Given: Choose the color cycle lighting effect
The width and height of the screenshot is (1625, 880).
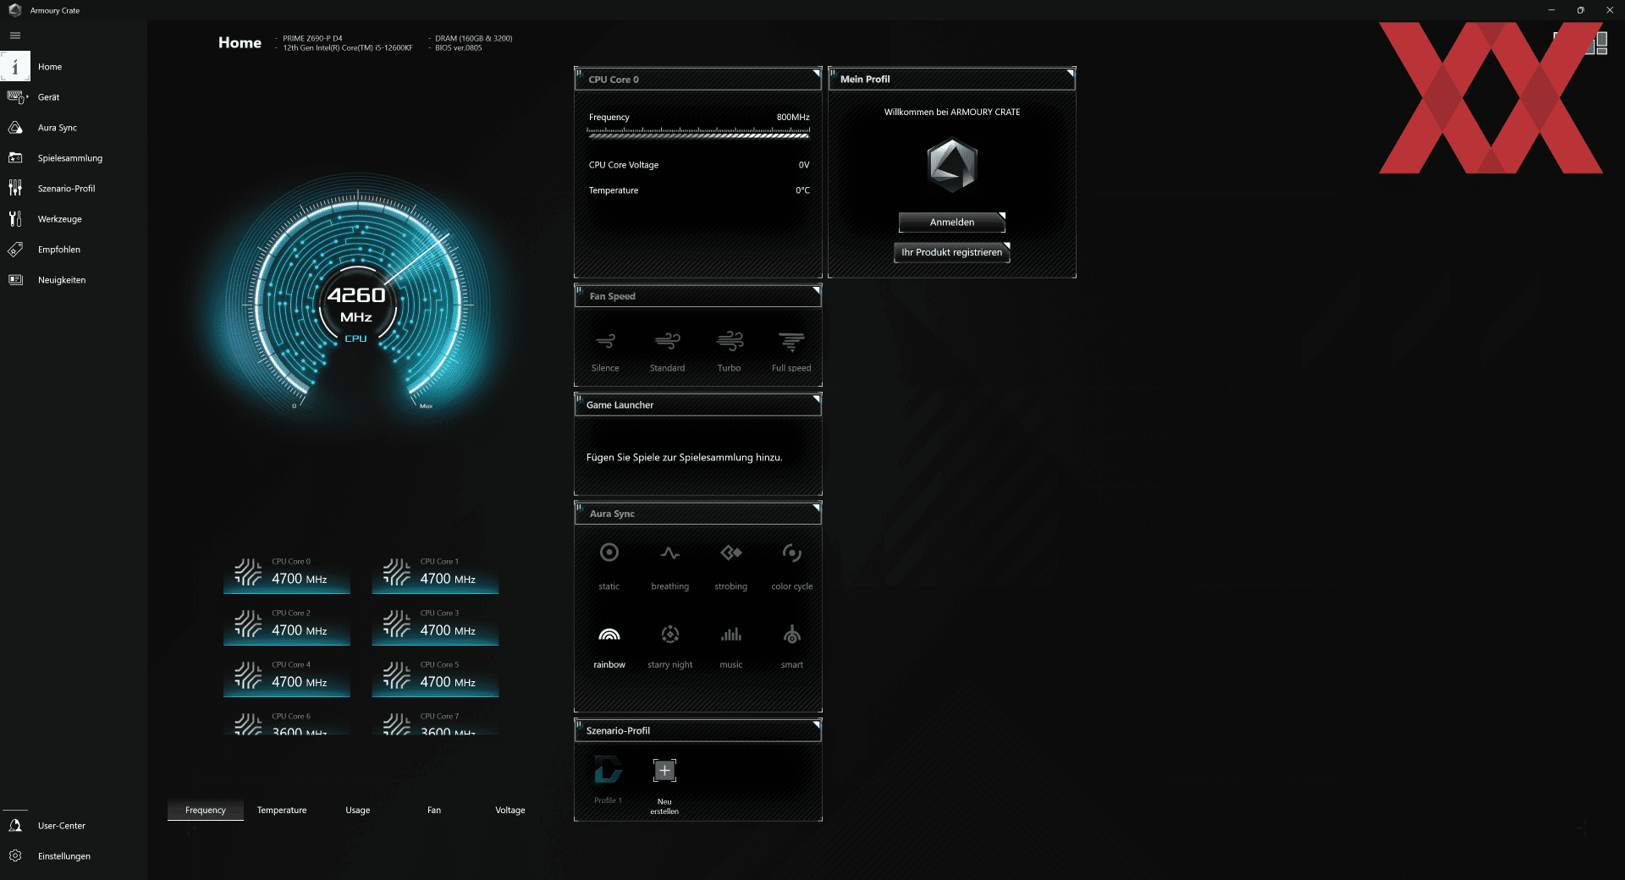Looking at the screenshot, I should [792, 566].
